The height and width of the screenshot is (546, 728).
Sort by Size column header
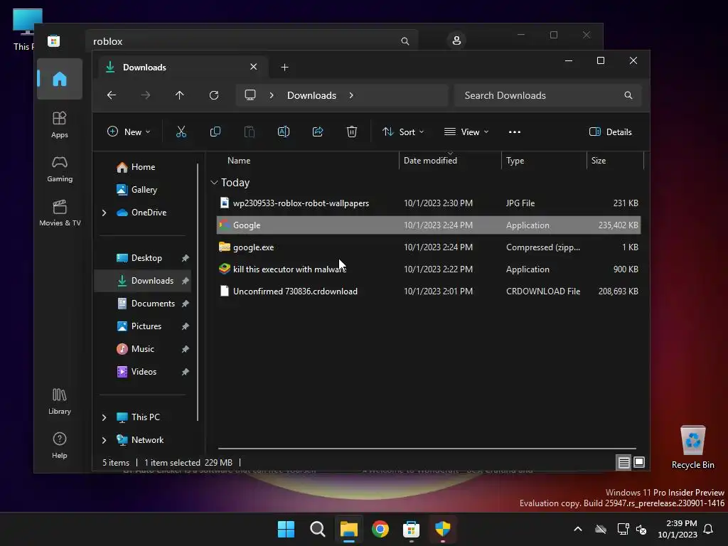tap(599, 161)
